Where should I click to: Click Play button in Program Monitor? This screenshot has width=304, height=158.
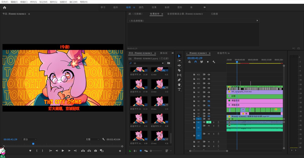[x=63, y=151]
